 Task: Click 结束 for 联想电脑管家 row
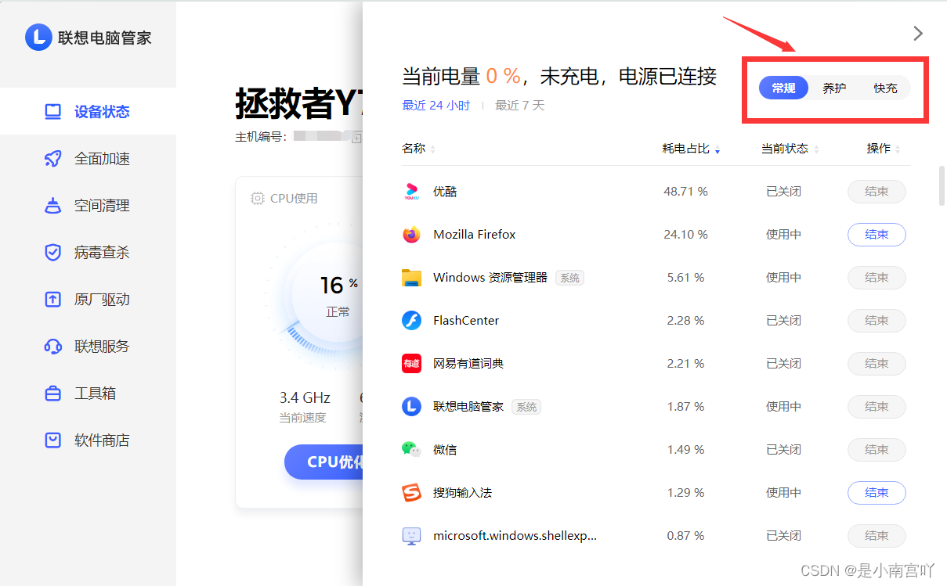coord(877,407)
